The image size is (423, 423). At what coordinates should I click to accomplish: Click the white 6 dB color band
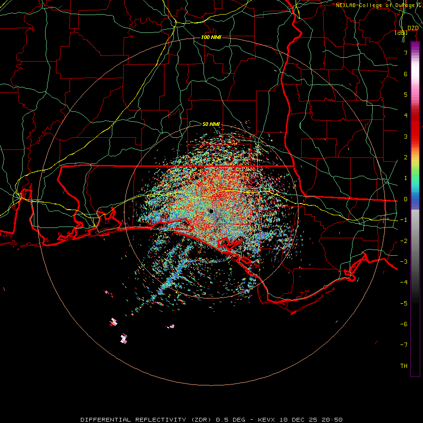415,74
